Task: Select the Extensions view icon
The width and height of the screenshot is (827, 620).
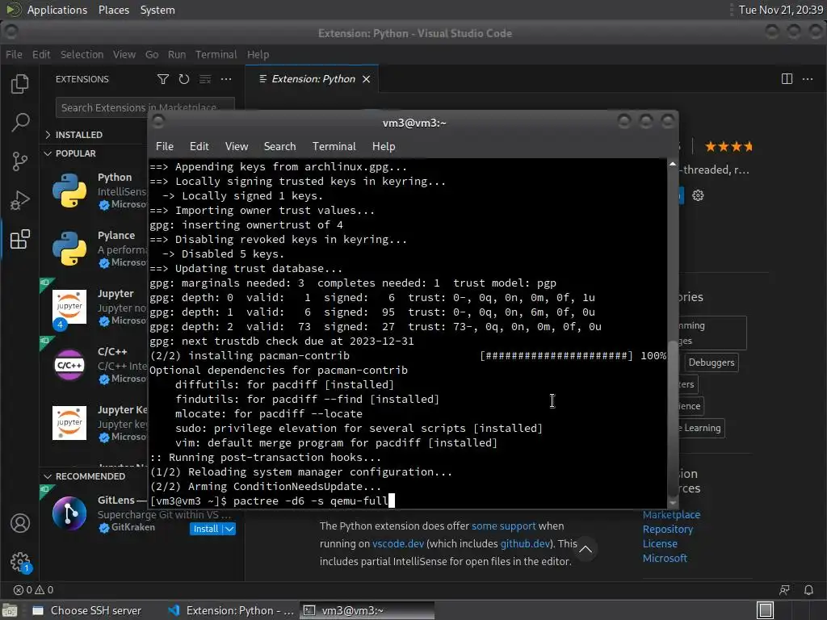Action: [20, 239]
